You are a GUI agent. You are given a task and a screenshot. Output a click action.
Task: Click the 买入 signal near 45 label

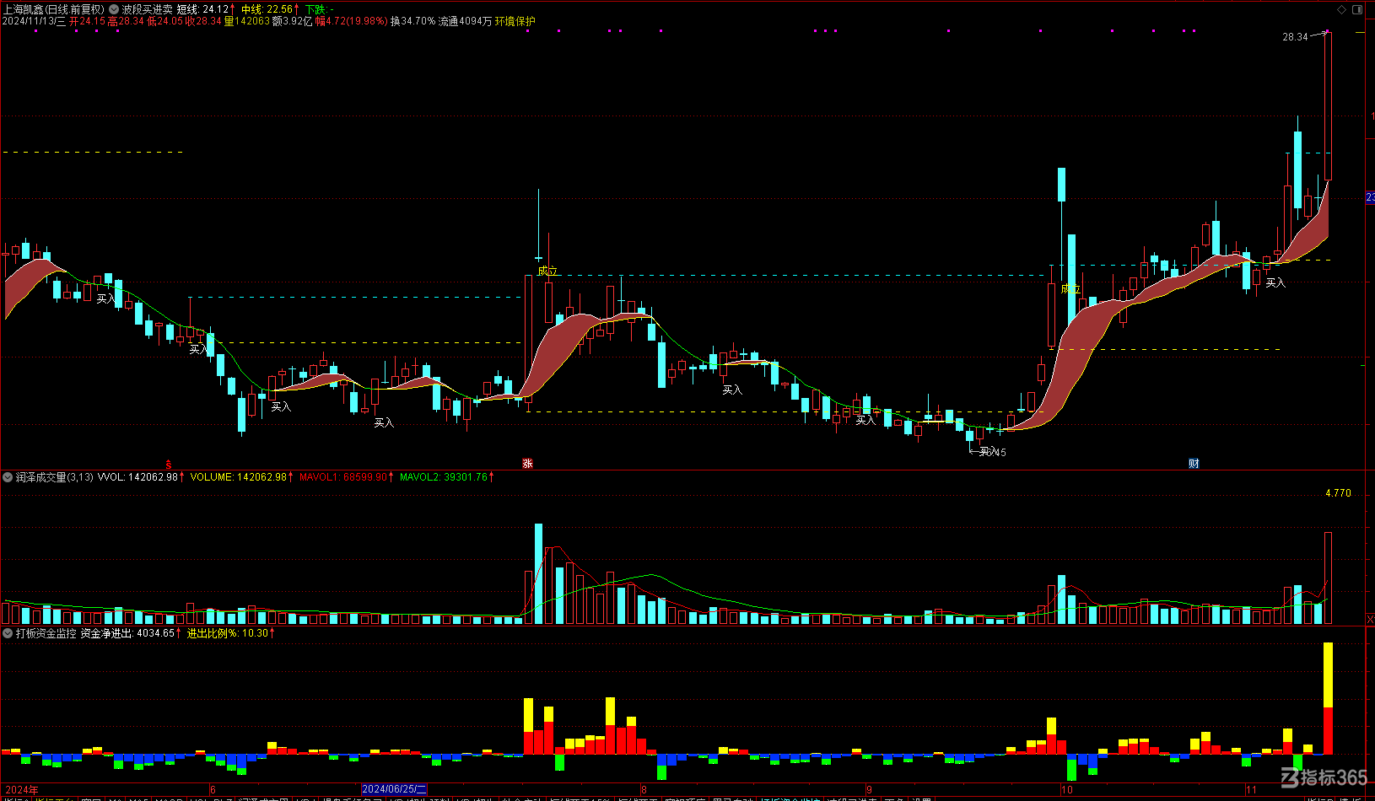[x=989, y=452]
